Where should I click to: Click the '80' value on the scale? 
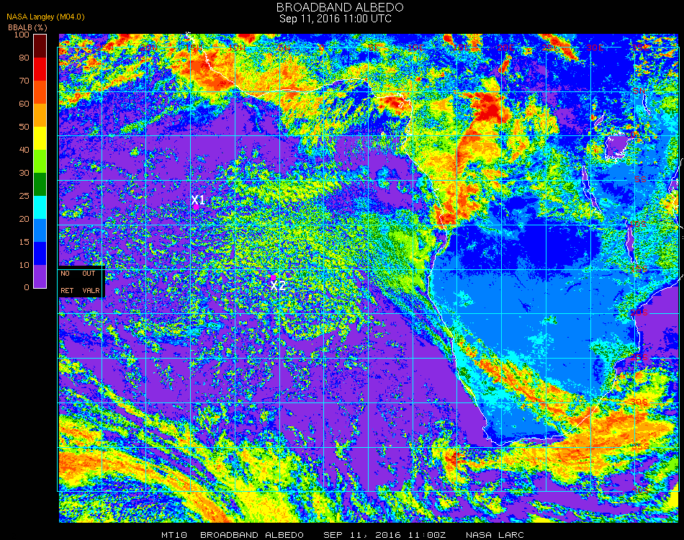(24, 58)
